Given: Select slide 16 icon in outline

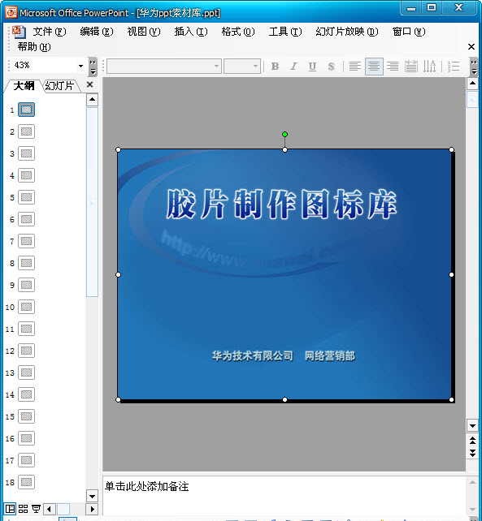Looking at the screenshot, I should 26,438.
